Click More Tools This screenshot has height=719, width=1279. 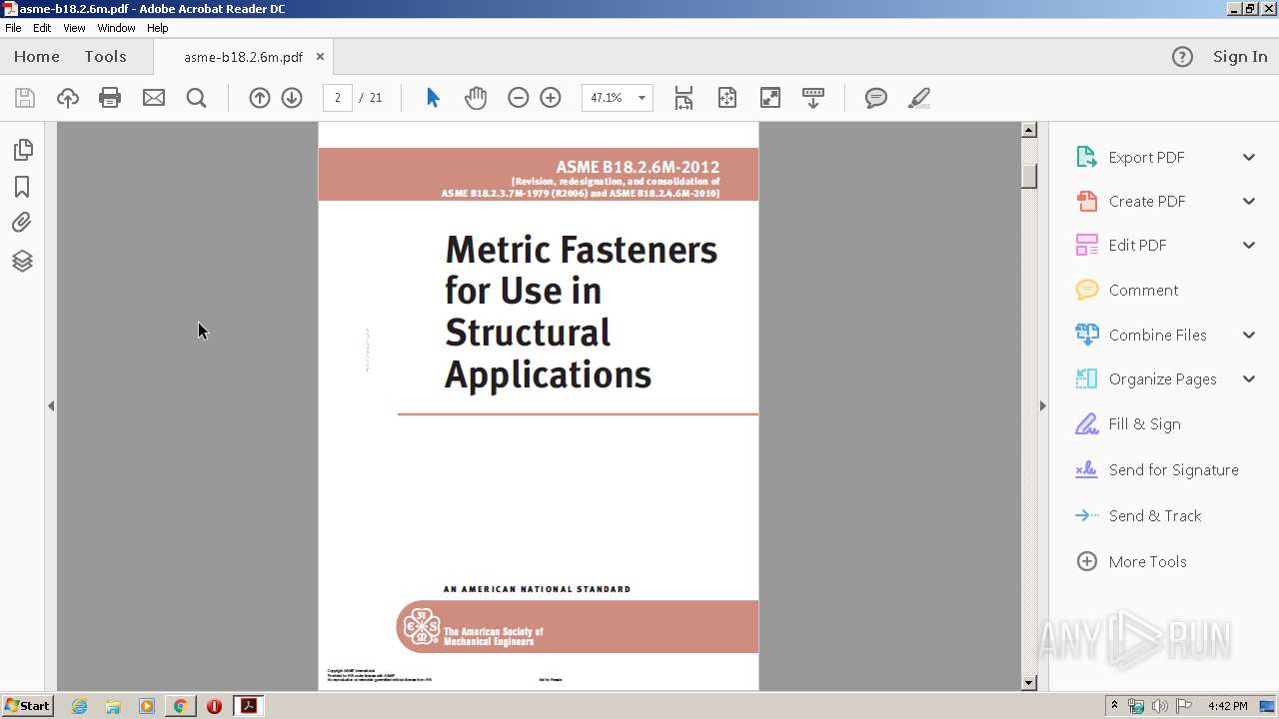click(1131, 561)
